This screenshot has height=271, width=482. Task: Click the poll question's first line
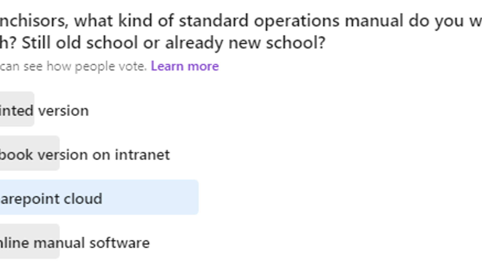tap(240, 21)
